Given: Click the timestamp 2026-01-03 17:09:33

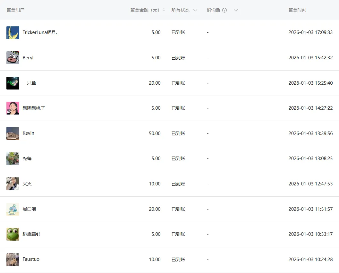Looking at the screenshot, I should tap(310, 32).
